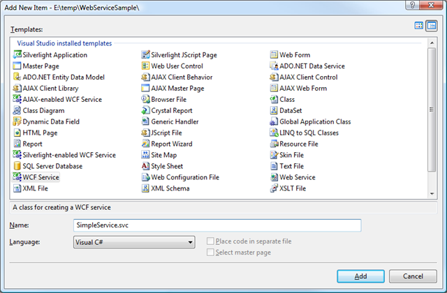Click templates list scroll down arrow
The image size is (447, 293).
click(x=432, y=194)
